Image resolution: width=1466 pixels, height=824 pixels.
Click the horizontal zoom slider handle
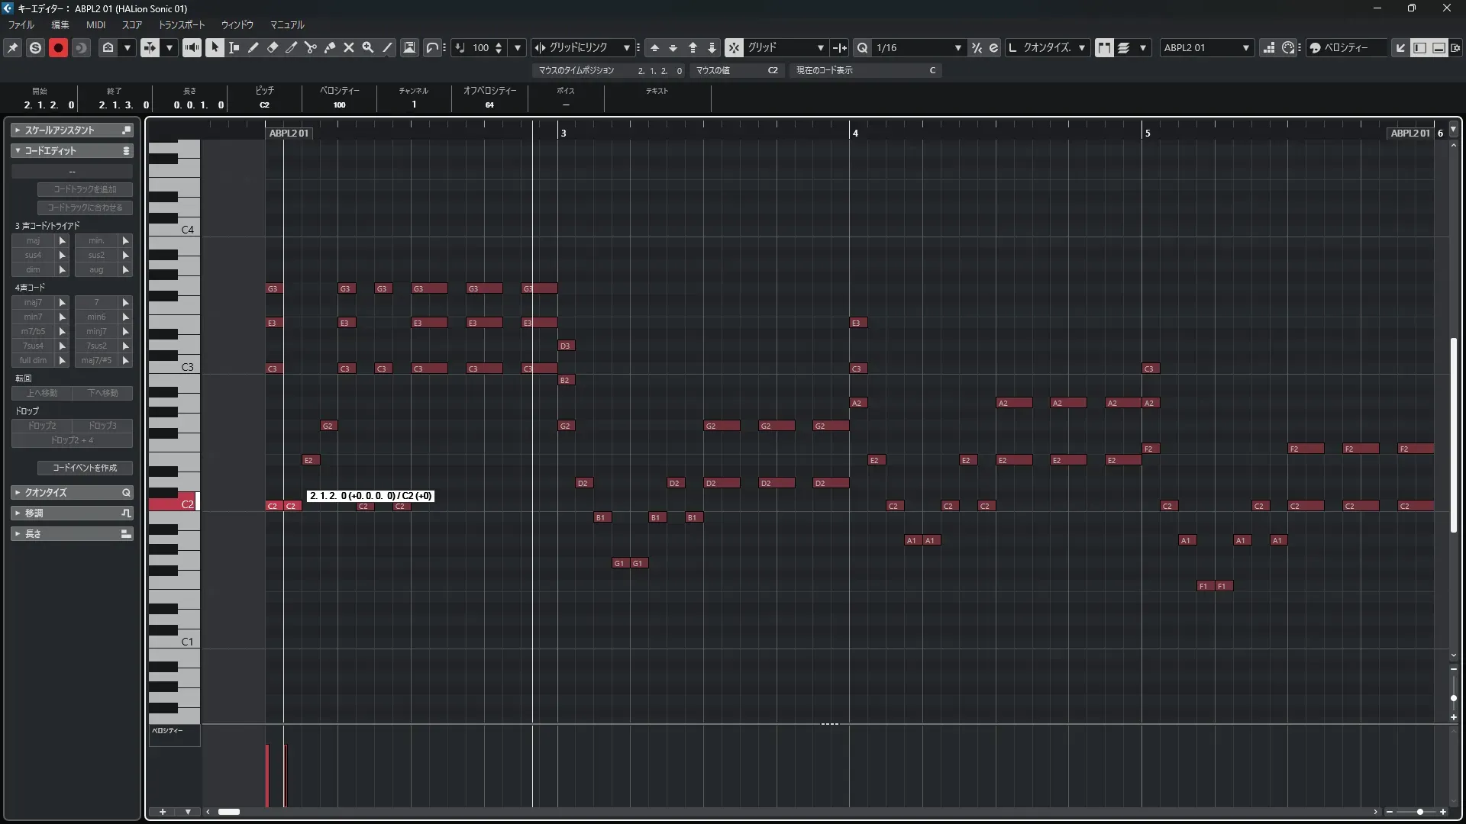pyautogui.click(x=1419, y=812)
